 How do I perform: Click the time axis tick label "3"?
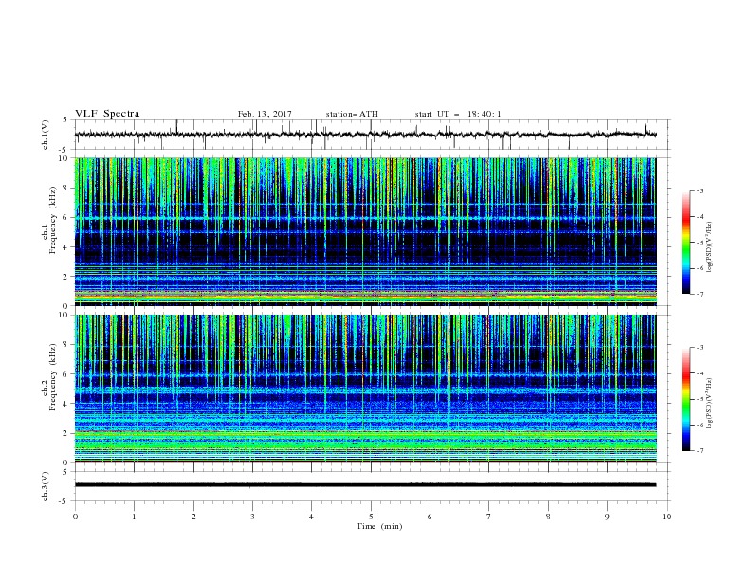[x=252, y=517]
